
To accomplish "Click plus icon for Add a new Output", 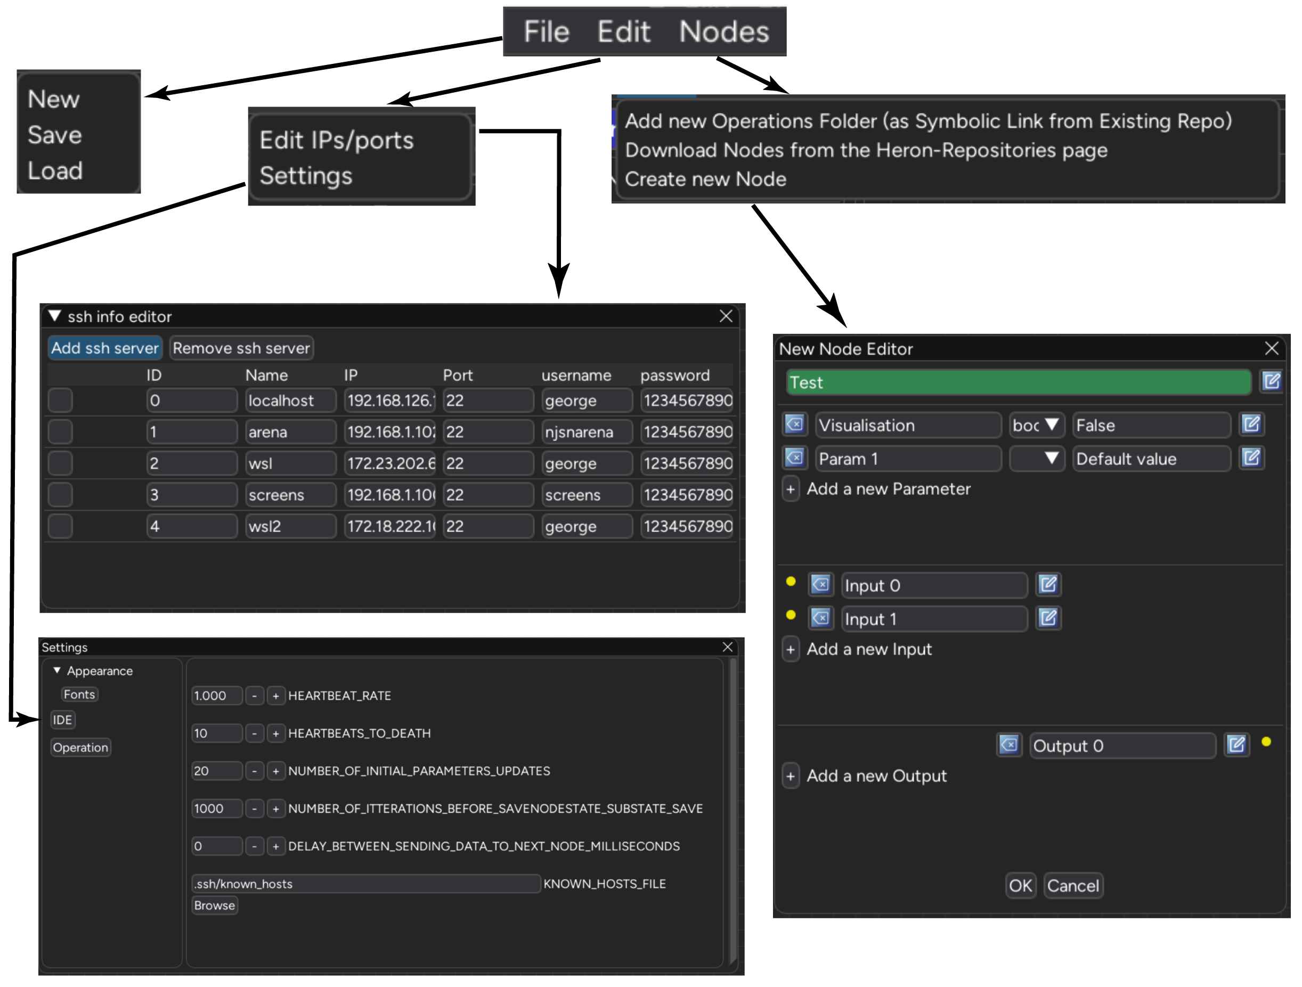I will [x=791, y=777].
